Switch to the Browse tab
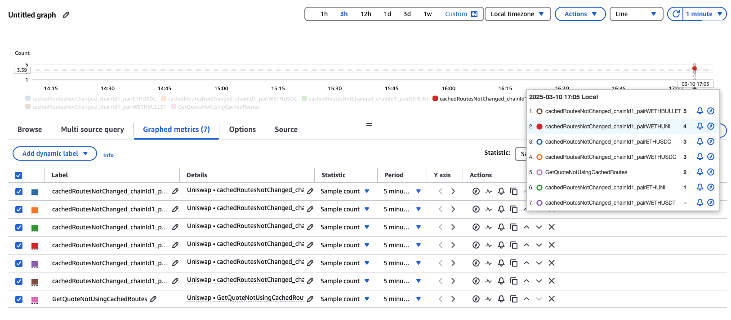Viewport: 731px width, 320px height. tap(30, 129)
